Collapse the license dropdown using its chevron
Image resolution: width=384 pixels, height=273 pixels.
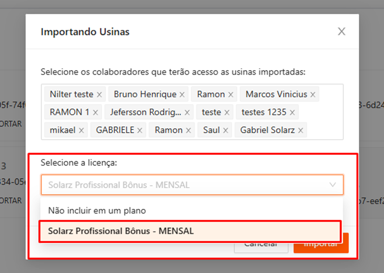coord(332,185)
